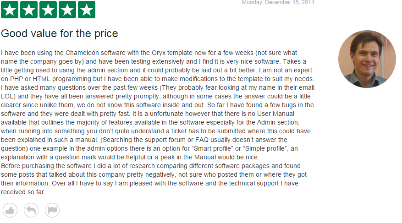
Task: Click the Monday, December 15, 2014 date
Action: pyautogui.click(x=278, y=2)
